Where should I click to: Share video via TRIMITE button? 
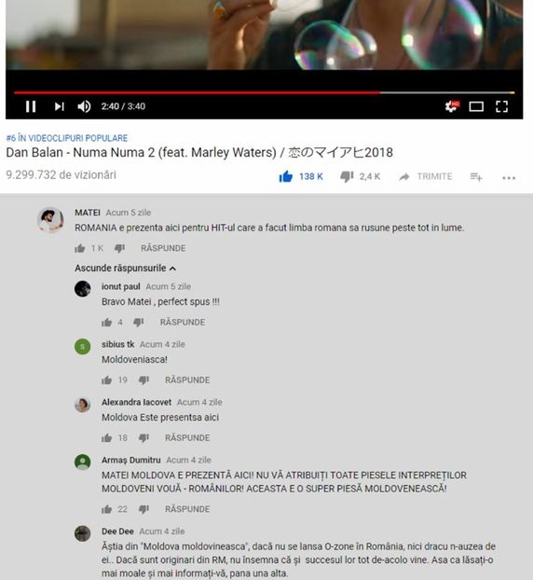pos(426,176)
